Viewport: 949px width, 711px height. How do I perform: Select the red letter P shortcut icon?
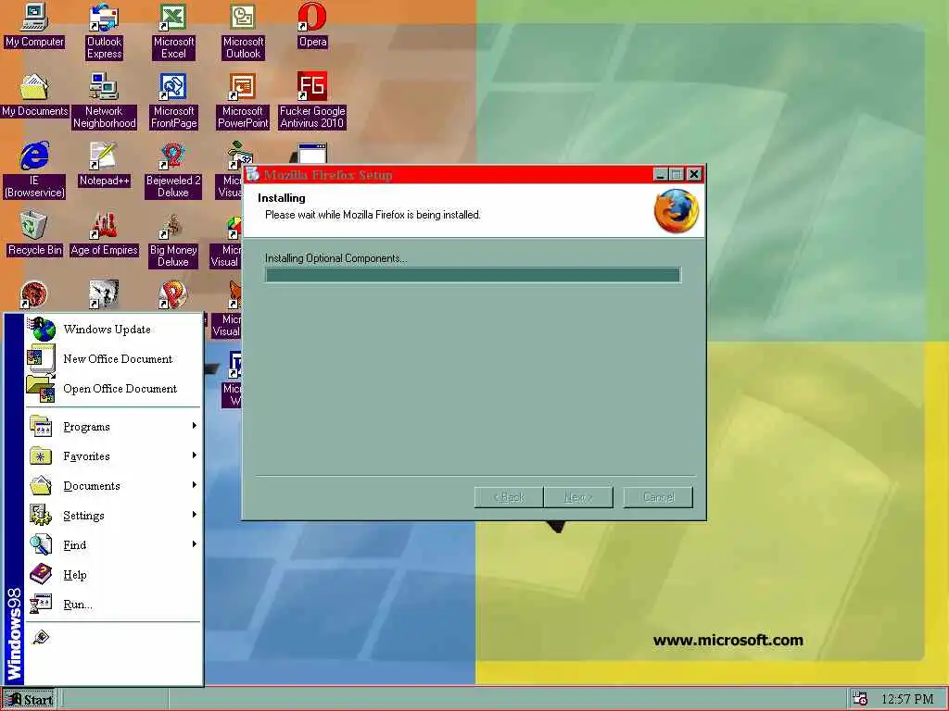pyautogui.click(x=173, y=295)
